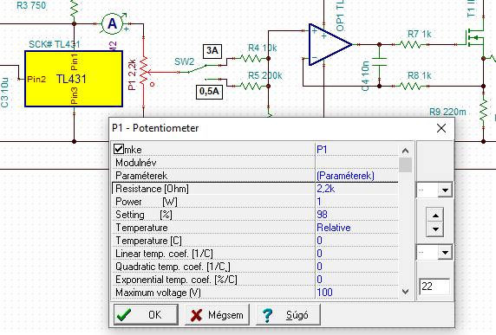
Task: Select resistor R5 200k
Action: pos(251,86)
